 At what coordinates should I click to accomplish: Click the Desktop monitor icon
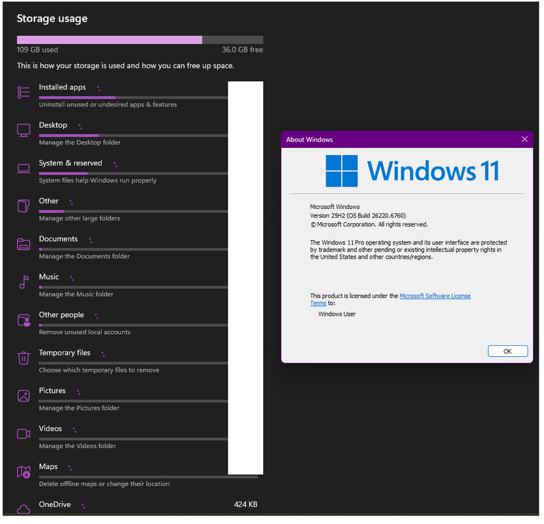24,130
